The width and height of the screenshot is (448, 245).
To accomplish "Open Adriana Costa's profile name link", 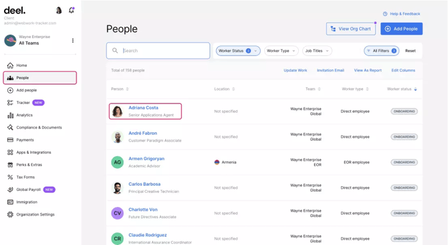I will (143, 107).
